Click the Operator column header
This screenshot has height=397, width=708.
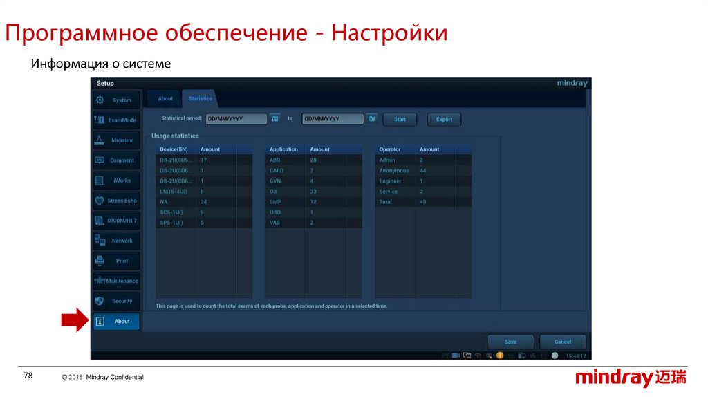[395, 149]
